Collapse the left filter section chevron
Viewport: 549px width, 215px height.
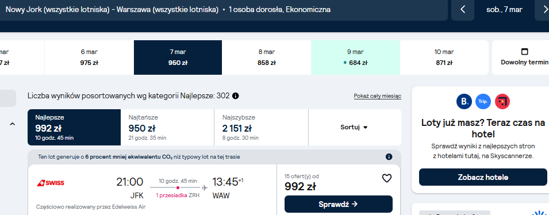[x=12, y=124]
